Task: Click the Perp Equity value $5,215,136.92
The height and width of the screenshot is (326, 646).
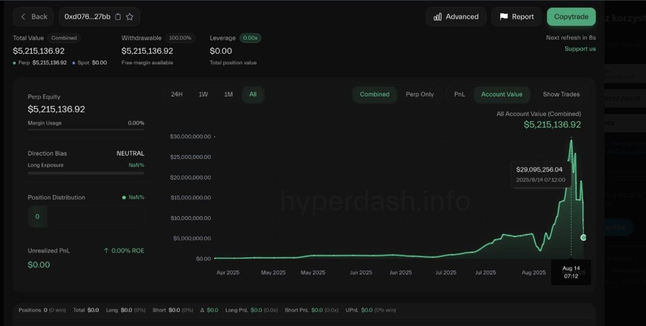Action: 56,109
